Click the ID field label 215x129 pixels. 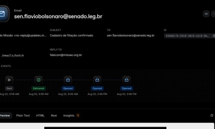coord(165,30)
